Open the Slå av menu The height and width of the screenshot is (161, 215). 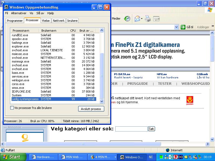point(40,13)
